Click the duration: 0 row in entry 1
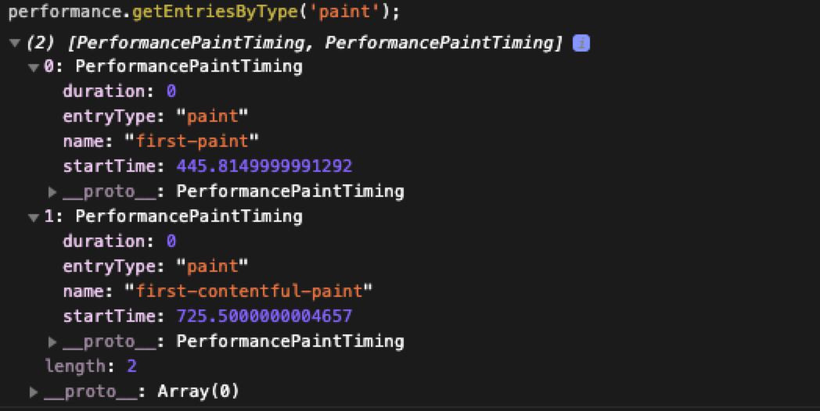Image resolution: width=820 pixels, height=411 pixels. click(x=119, y=241)
